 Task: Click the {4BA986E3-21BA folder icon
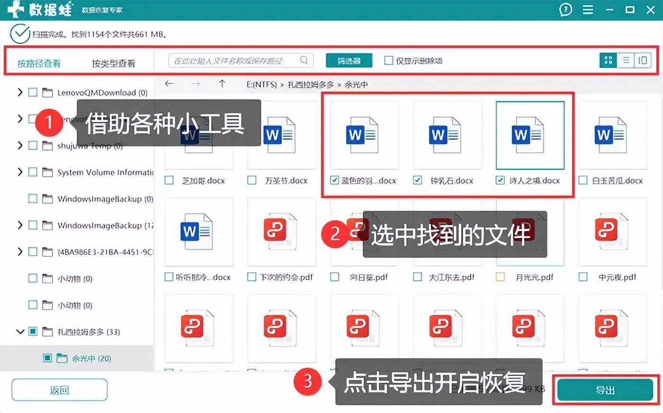(x=47, y=252)
